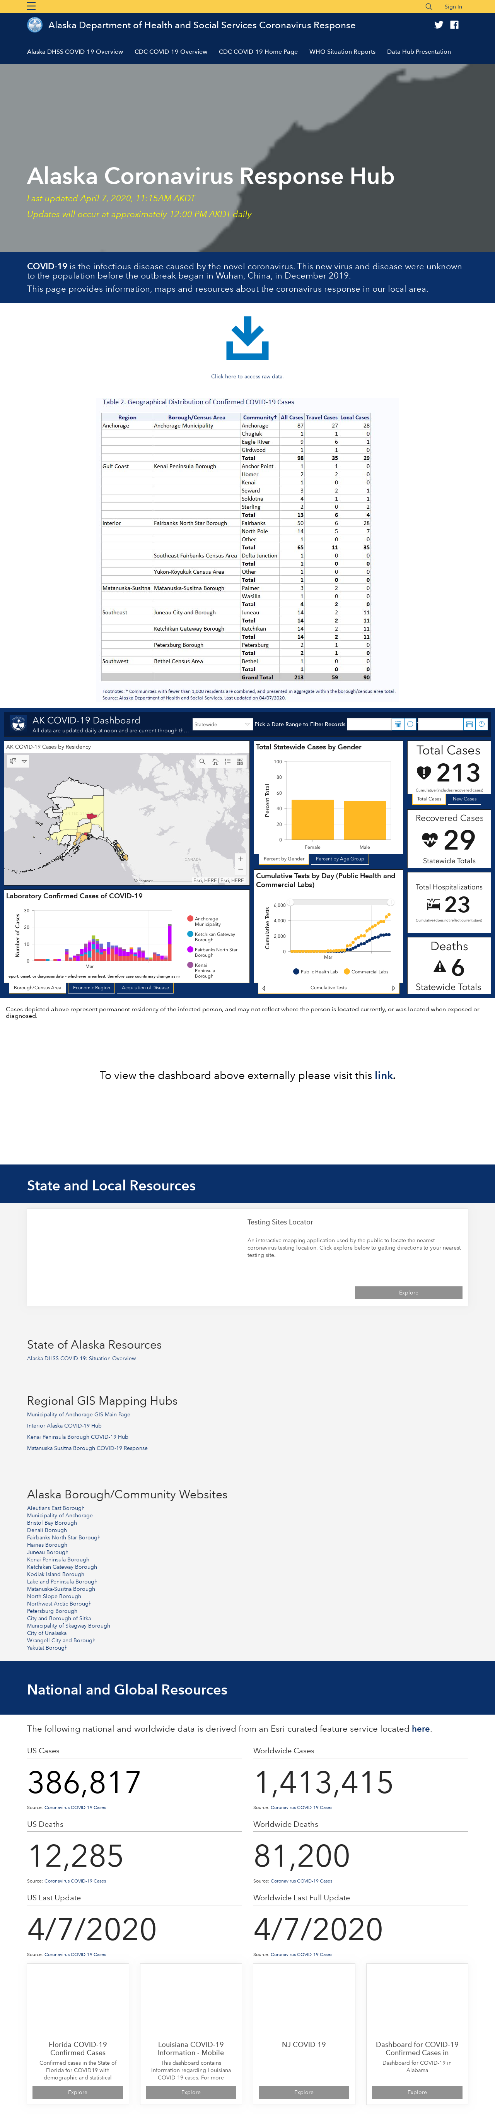Select the New Cases tab
The width and height of the screenshot is (495, 2122).
click(464, 799)
